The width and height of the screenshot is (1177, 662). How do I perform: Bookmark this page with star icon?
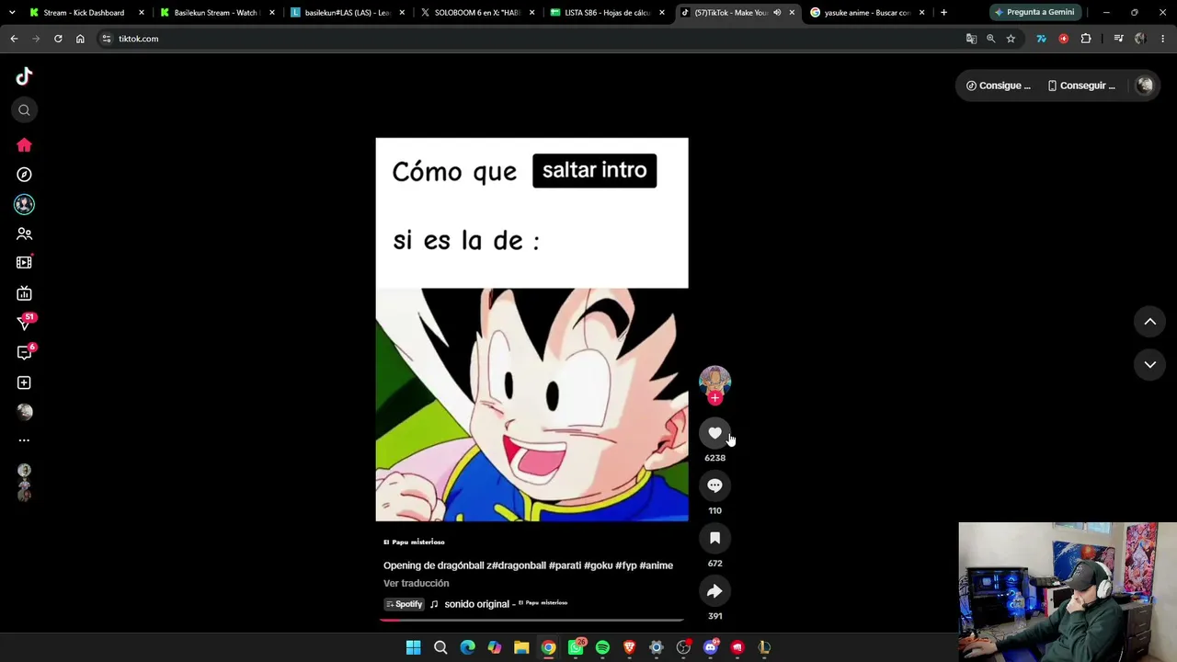pyautogui.click(x=1011, y=39)
